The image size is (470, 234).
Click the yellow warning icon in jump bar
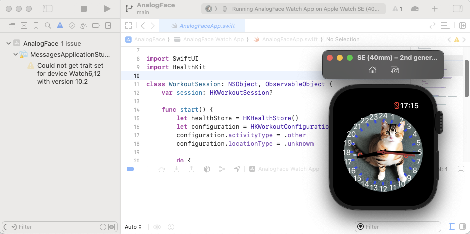pyautogui.click(x=457, y=39)
